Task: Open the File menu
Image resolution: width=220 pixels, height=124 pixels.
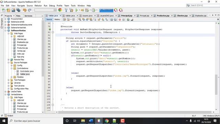Action: [x=2, y=6]
